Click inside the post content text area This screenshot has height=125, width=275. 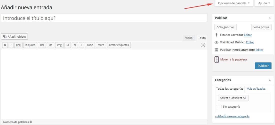click(x=104, y=84)
